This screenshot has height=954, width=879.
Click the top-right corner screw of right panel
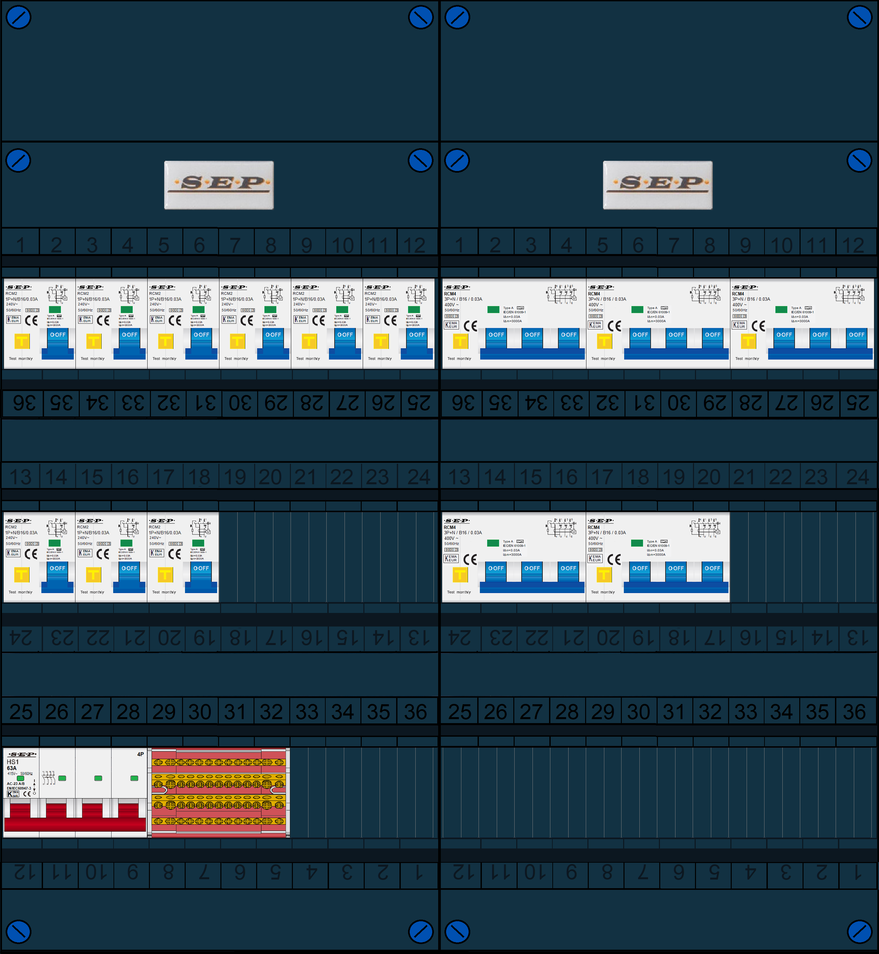pos(859,17)
